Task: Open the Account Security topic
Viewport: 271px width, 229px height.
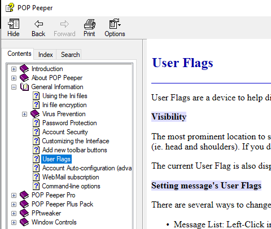Action: pyautogui.click(x=65, y=132)
